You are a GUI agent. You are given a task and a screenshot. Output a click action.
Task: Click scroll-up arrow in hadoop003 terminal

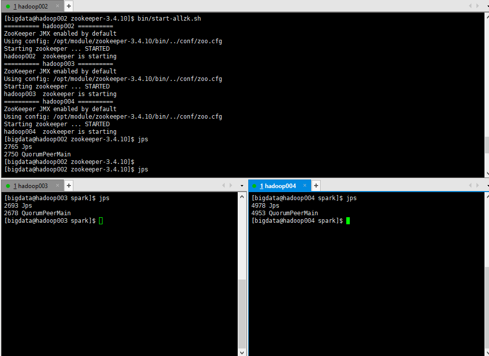pos(242,197)
